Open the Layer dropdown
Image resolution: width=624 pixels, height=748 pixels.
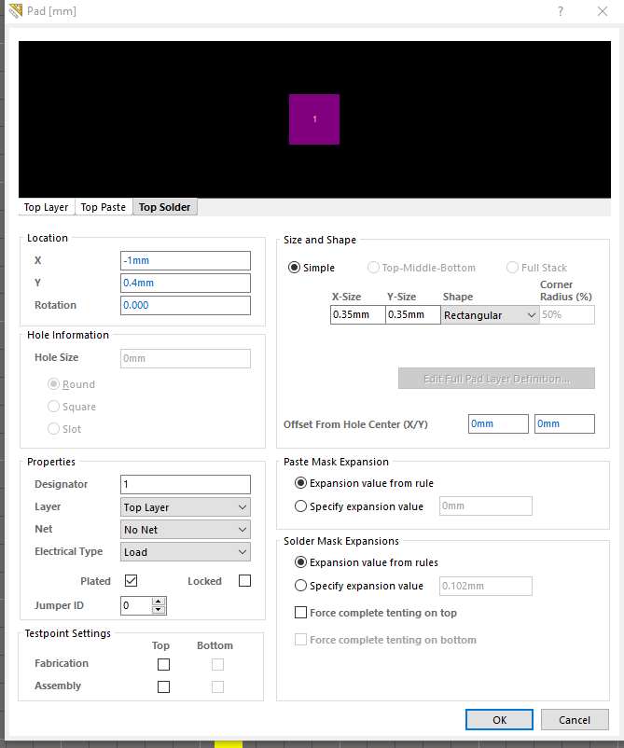tap(186, 507)
